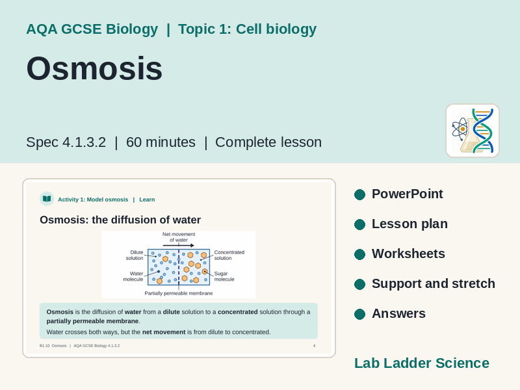
Task: Click the net movement arrow in diagram
Action: tap(178, 246)
